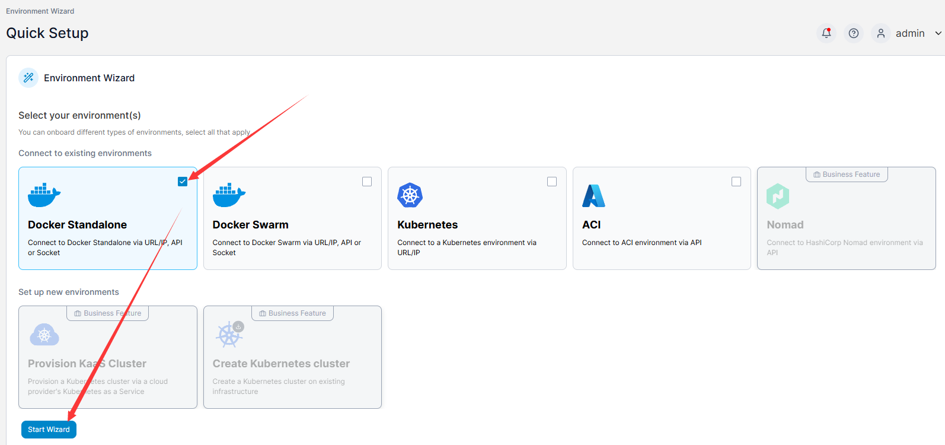Open the admin account dropdown label
Screen dimensions: 945x445
[x=910, y=33]
